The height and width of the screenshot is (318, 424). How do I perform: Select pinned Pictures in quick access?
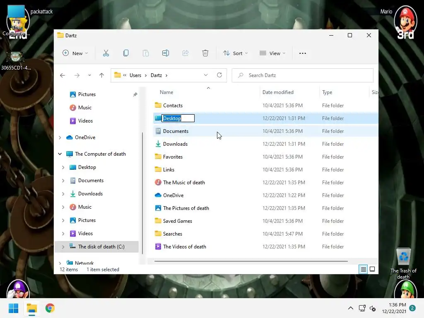tap(87, 94)
